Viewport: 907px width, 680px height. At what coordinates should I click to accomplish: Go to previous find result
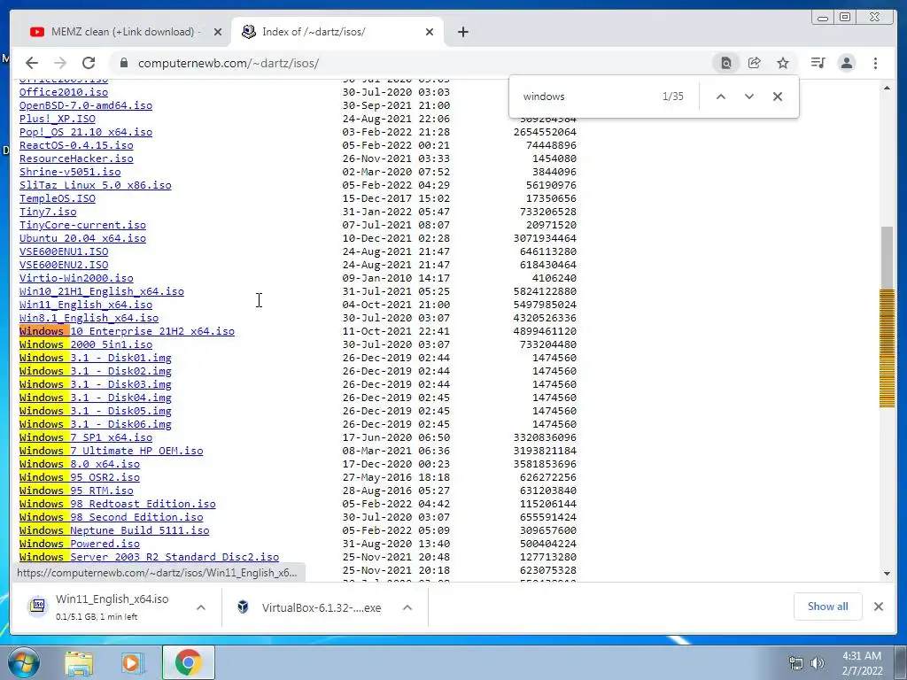[721, 97]
